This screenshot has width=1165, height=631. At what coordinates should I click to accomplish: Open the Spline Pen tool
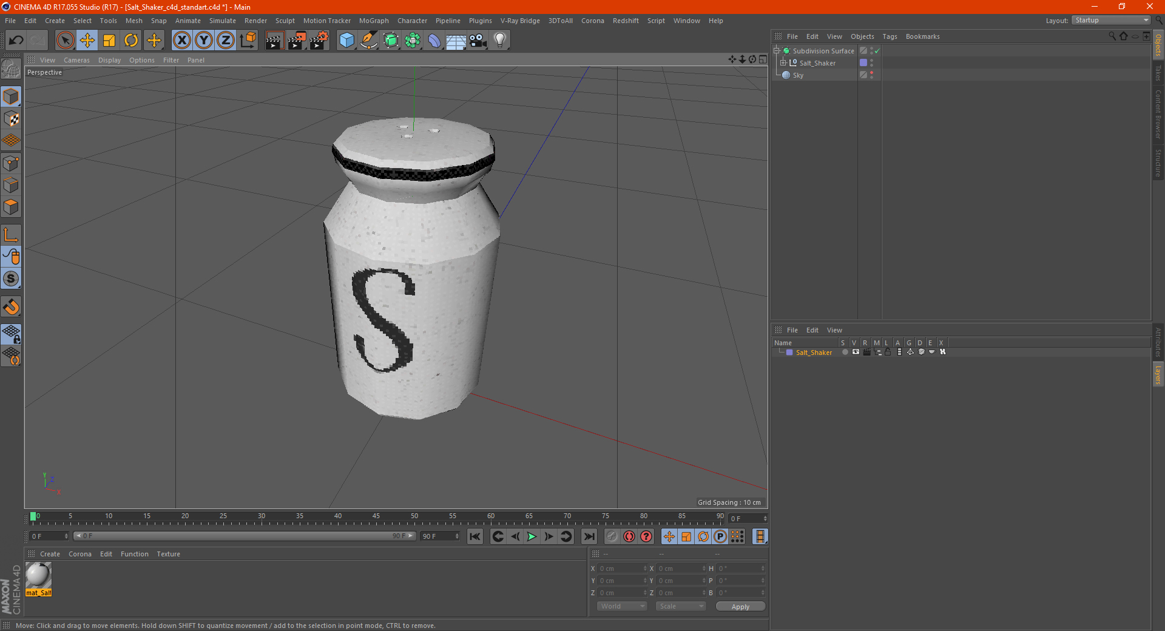pyautogui.click(x=368, y=41)
